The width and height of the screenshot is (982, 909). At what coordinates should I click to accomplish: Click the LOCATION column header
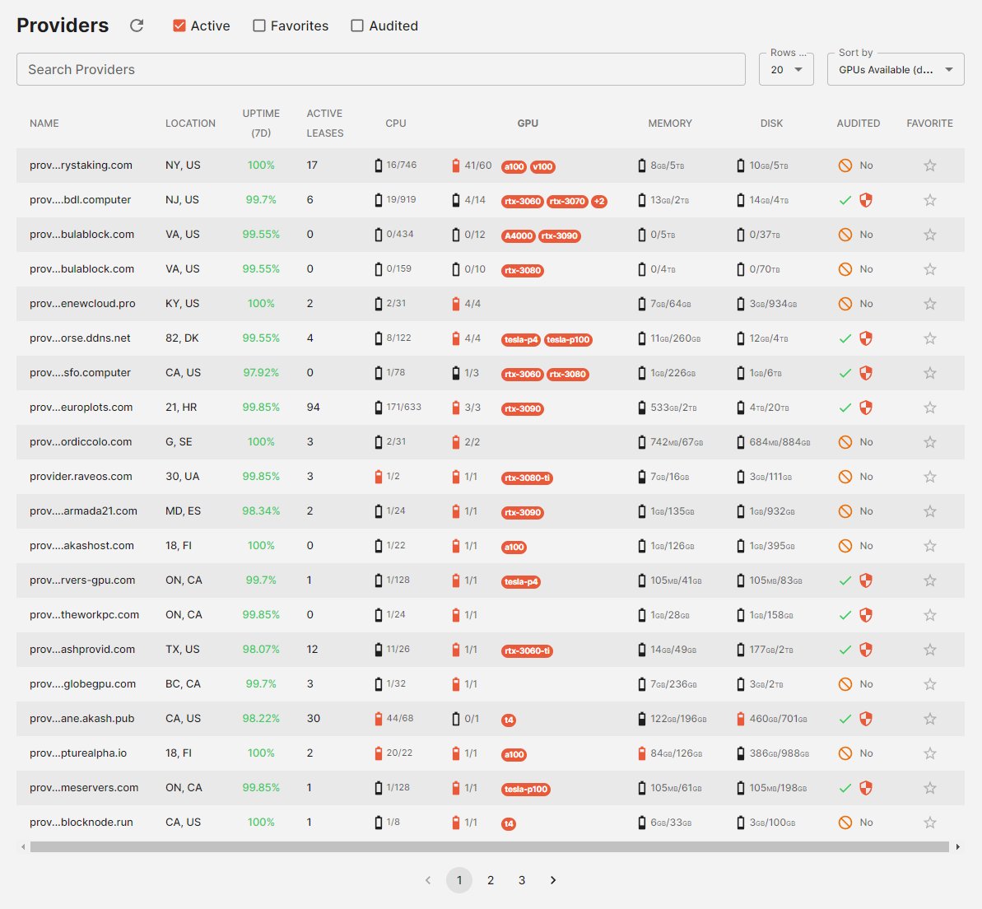click(x=190, y=124)
